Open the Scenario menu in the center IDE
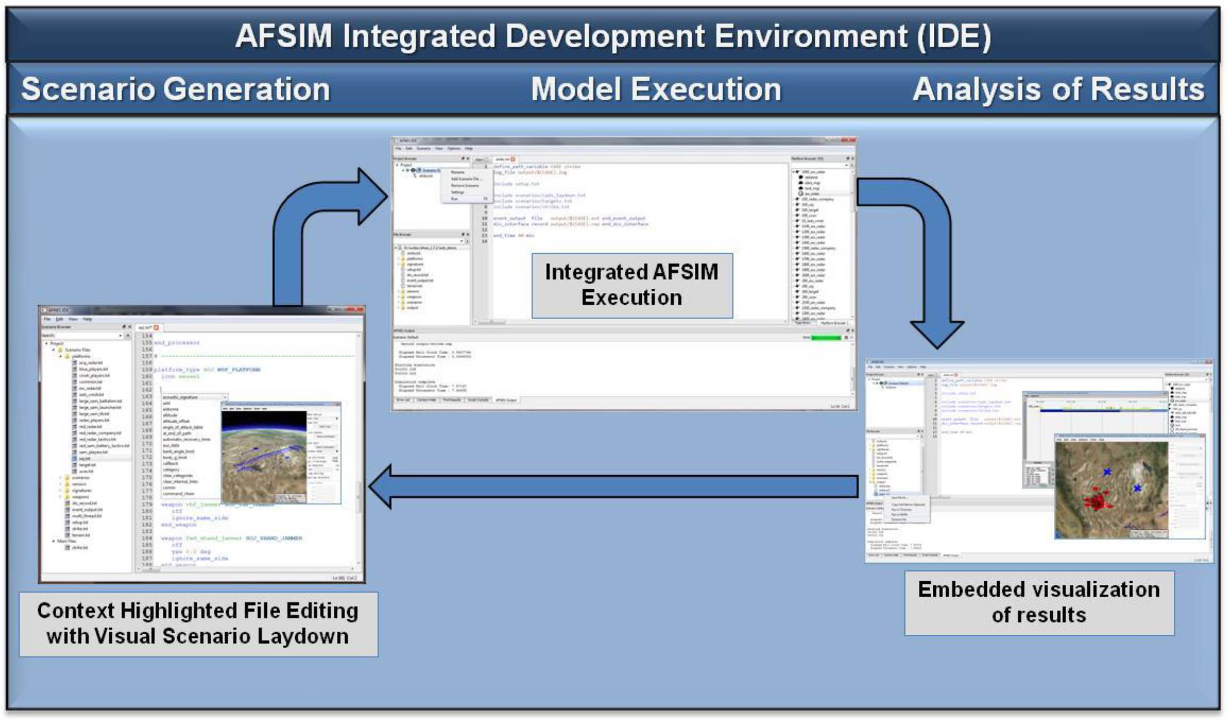The height and width of the screenshot is (721, 1228). [423, 148]
